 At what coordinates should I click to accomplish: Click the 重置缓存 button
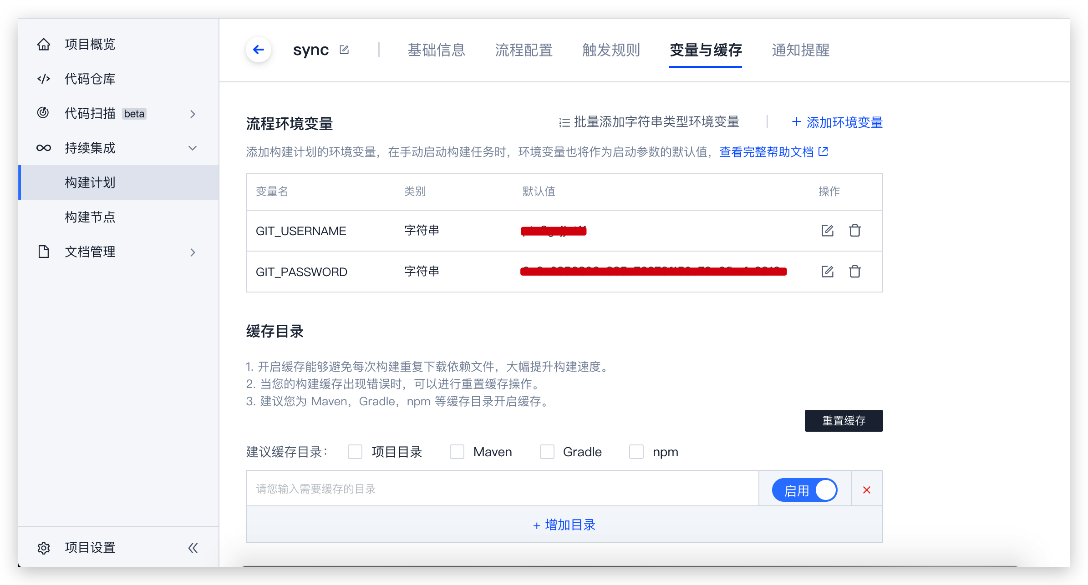844,421
